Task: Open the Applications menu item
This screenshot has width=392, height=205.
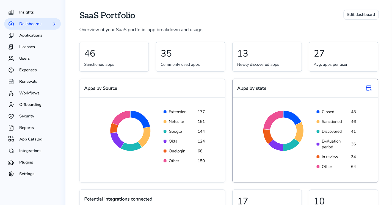Action: click(31, 35)
